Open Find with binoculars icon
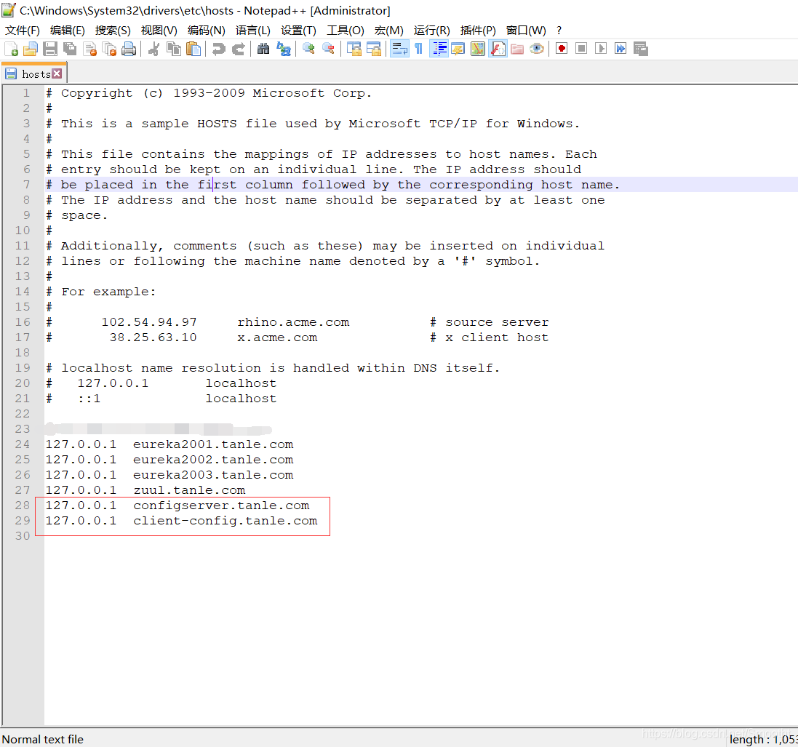 (263, 49)
